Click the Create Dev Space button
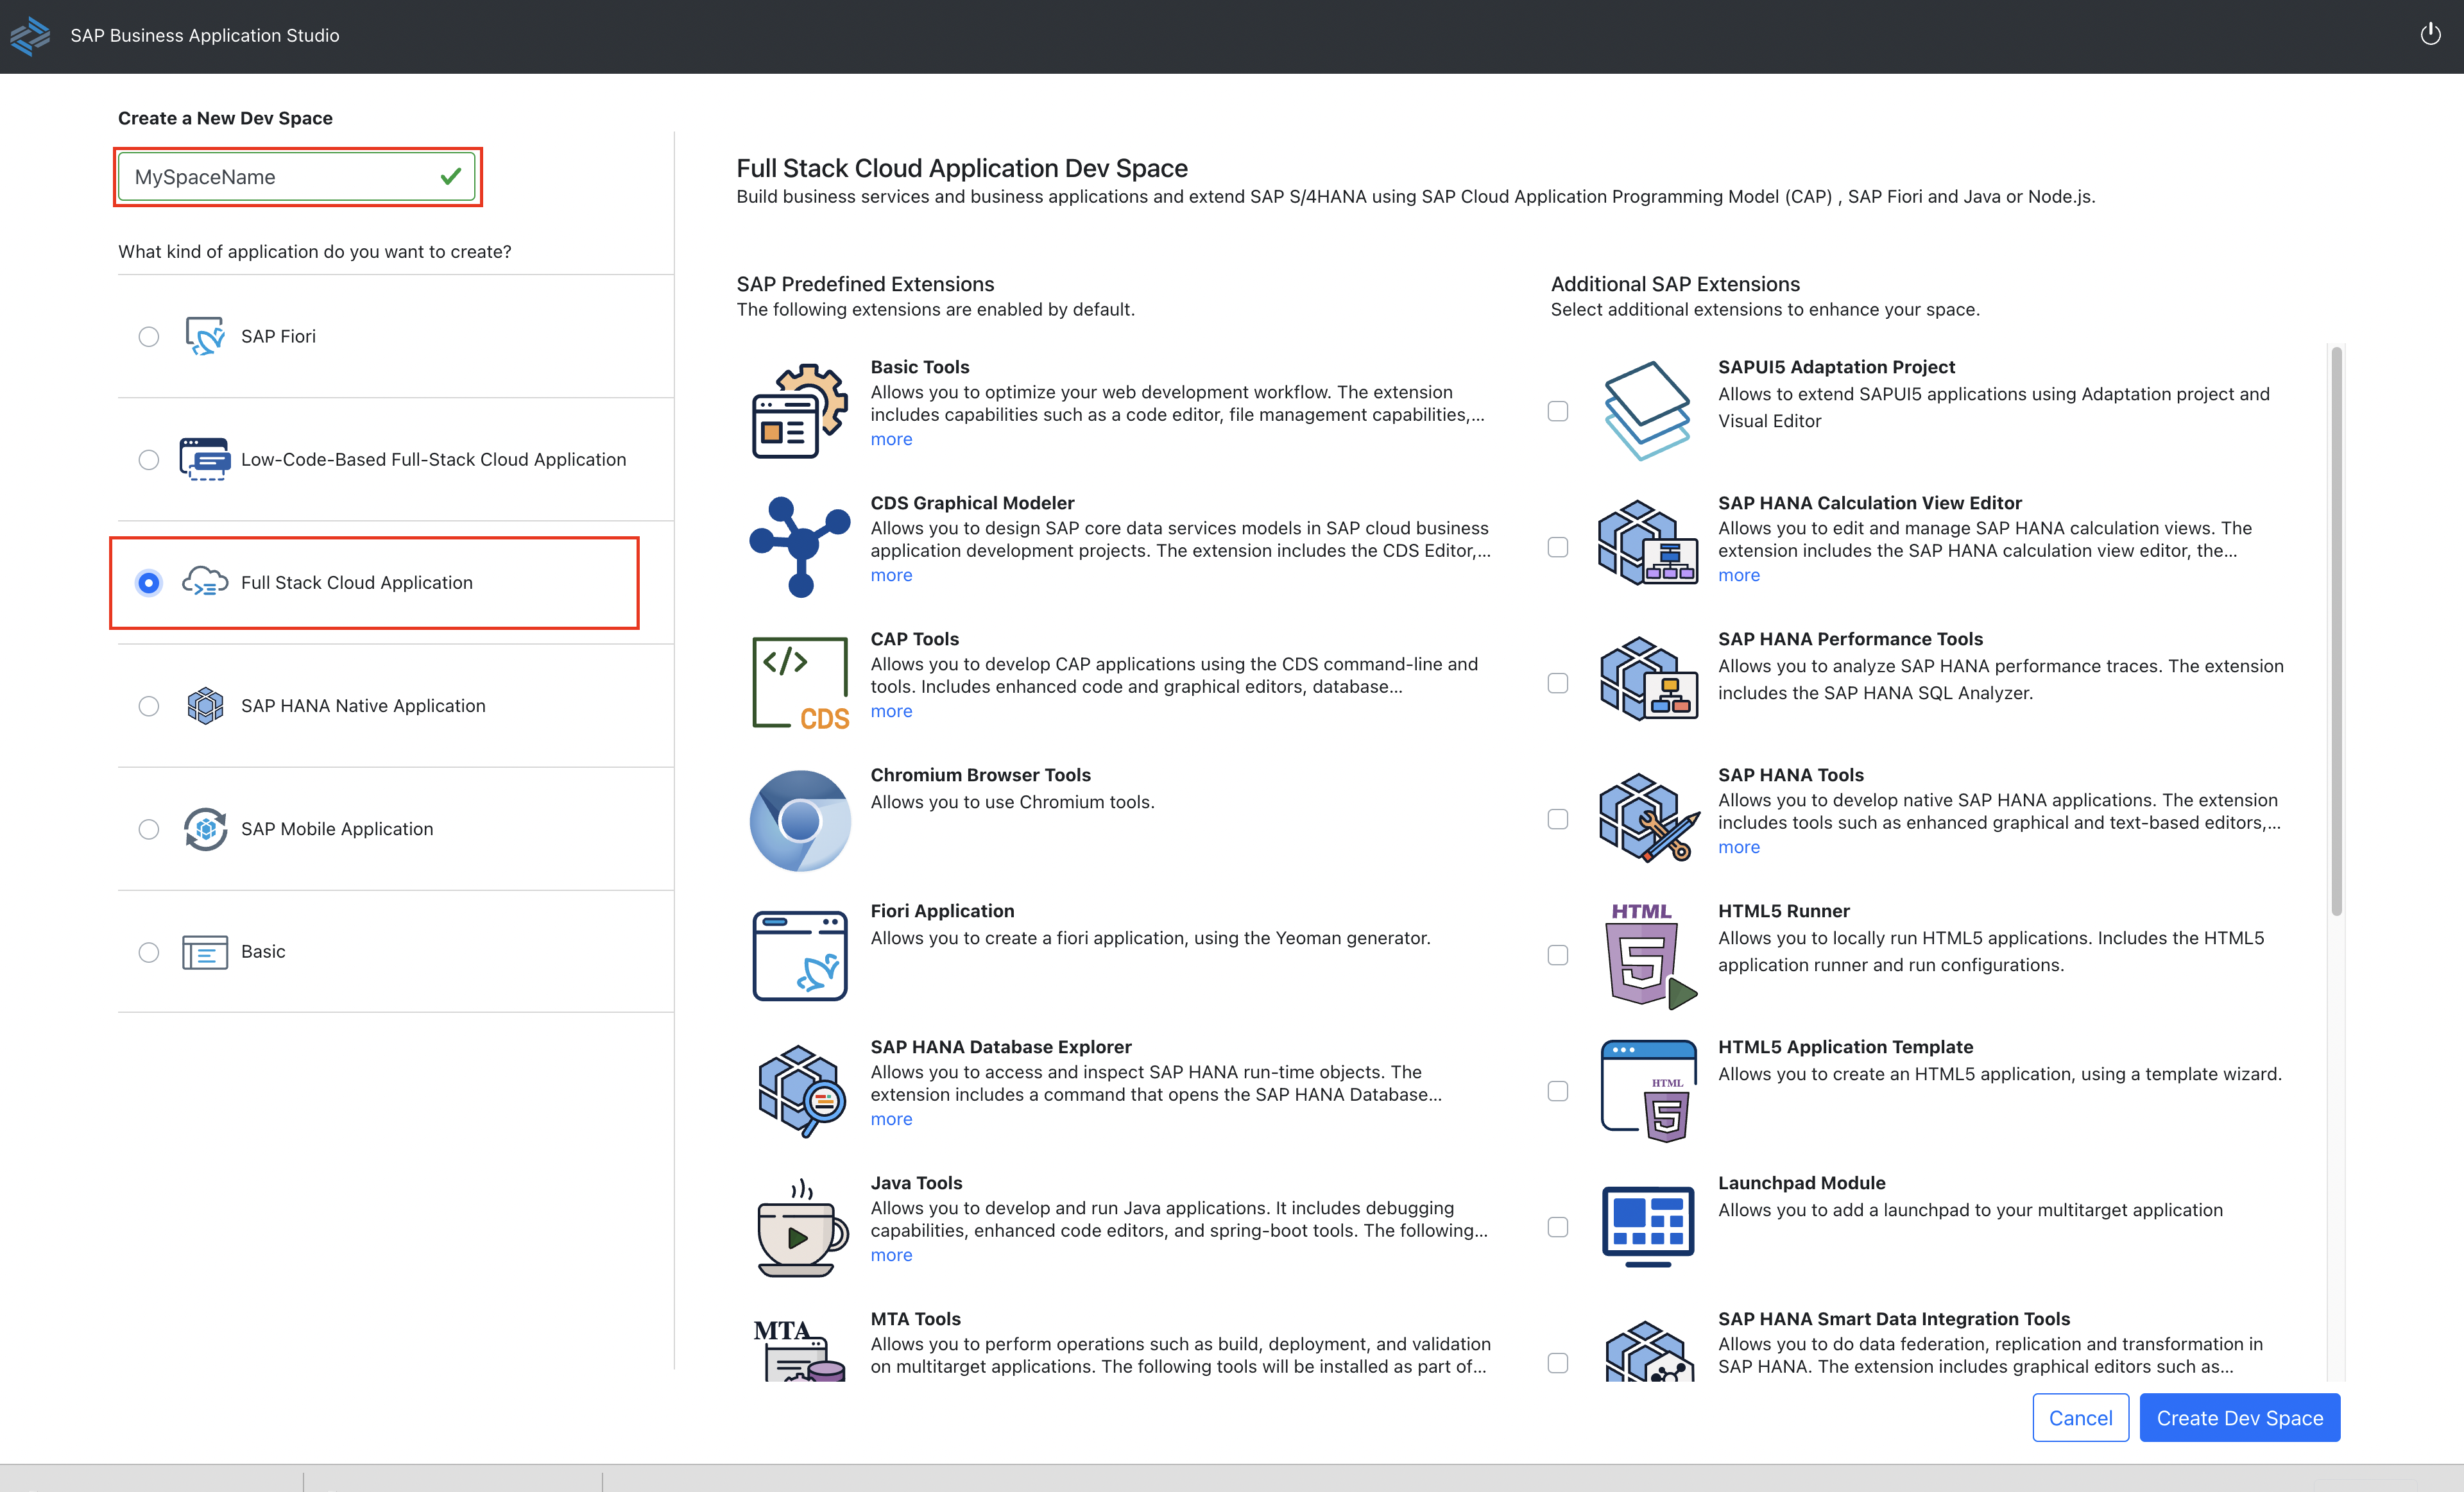Viewport: 2464px width, 1492px height. pyautogui.click(x=2239, y=1418)
